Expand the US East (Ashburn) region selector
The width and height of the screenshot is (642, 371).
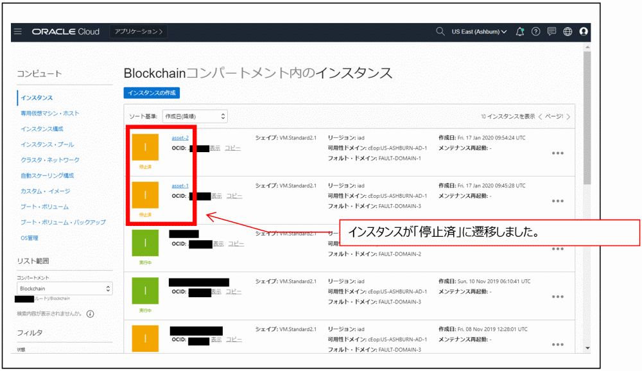[x=479, y=31]
